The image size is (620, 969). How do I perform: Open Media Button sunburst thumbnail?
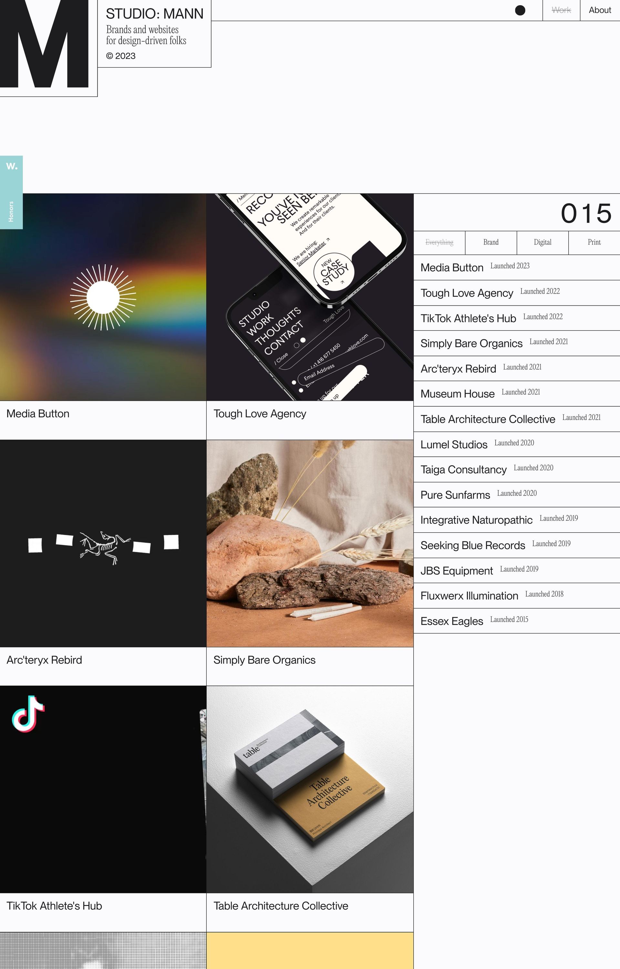(x=103, y=297)
